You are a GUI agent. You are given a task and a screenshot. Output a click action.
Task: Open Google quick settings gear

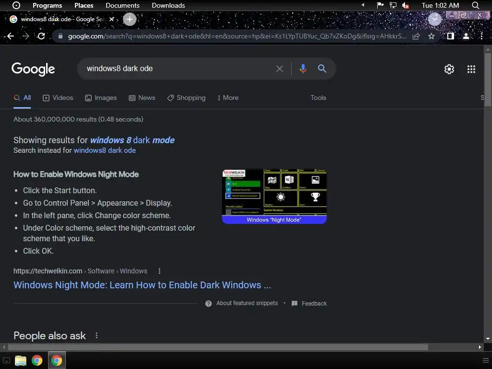[449, 69]
